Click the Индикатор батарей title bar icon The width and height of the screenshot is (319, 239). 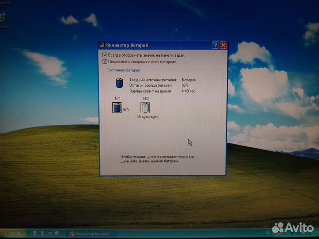tap(102, 45)
